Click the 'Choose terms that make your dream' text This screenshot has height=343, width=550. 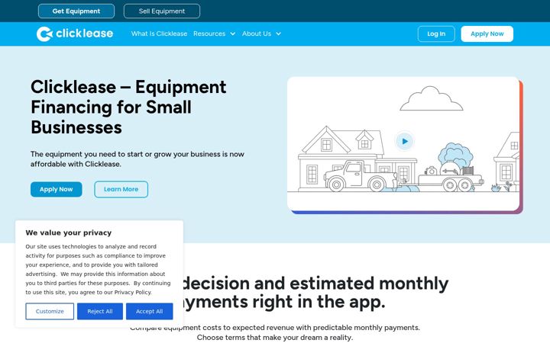point(275,338)
